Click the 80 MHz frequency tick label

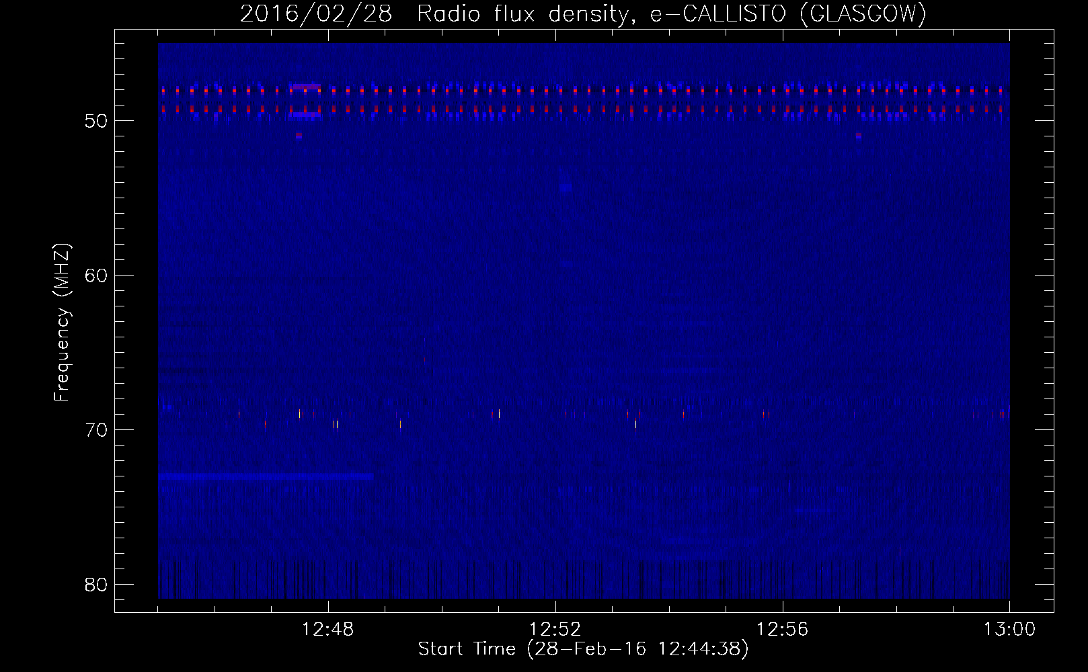(96, 585)
